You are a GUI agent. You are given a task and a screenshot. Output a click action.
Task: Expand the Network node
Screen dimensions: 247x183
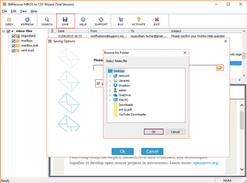coord(110,76)
